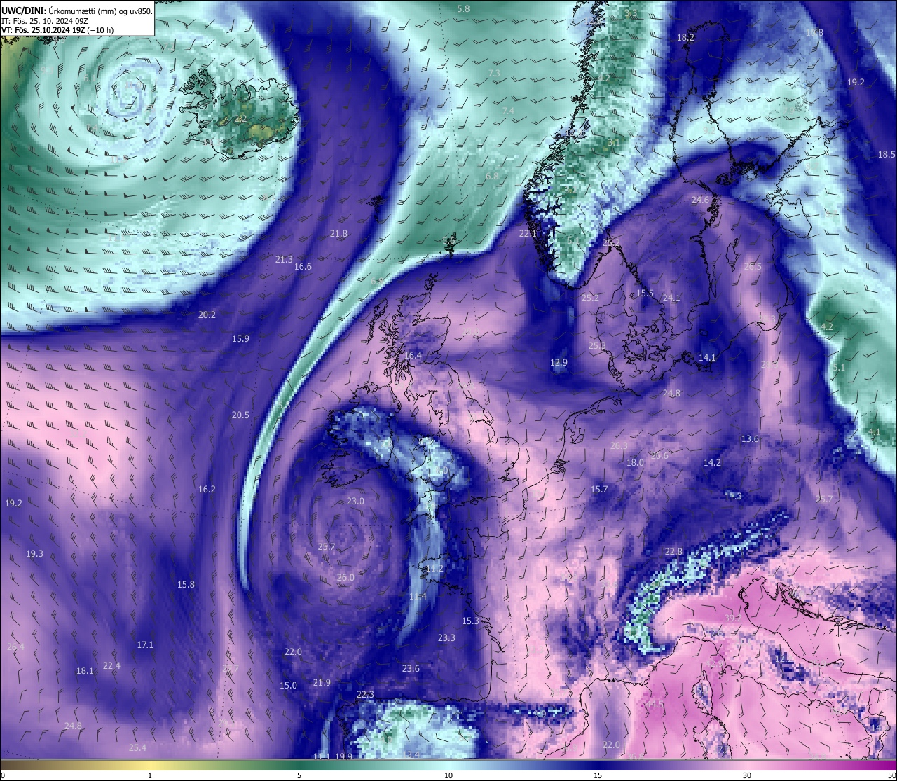This screenshot has height=781, width=897.
Task: Click the map value '7.4'
Action: point(509,111)
